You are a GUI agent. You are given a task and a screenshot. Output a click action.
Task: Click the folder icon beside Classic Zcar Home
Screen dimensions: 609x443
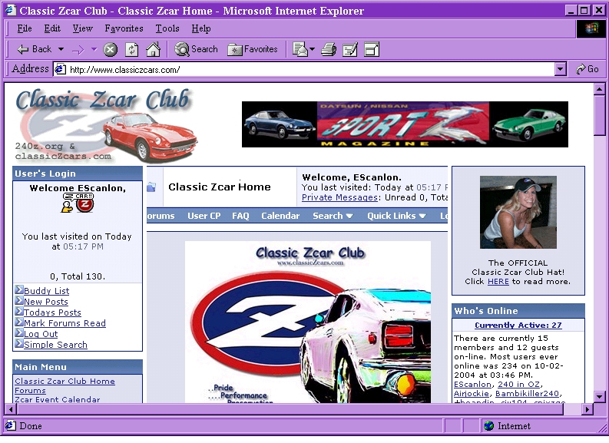pos(151,187)
